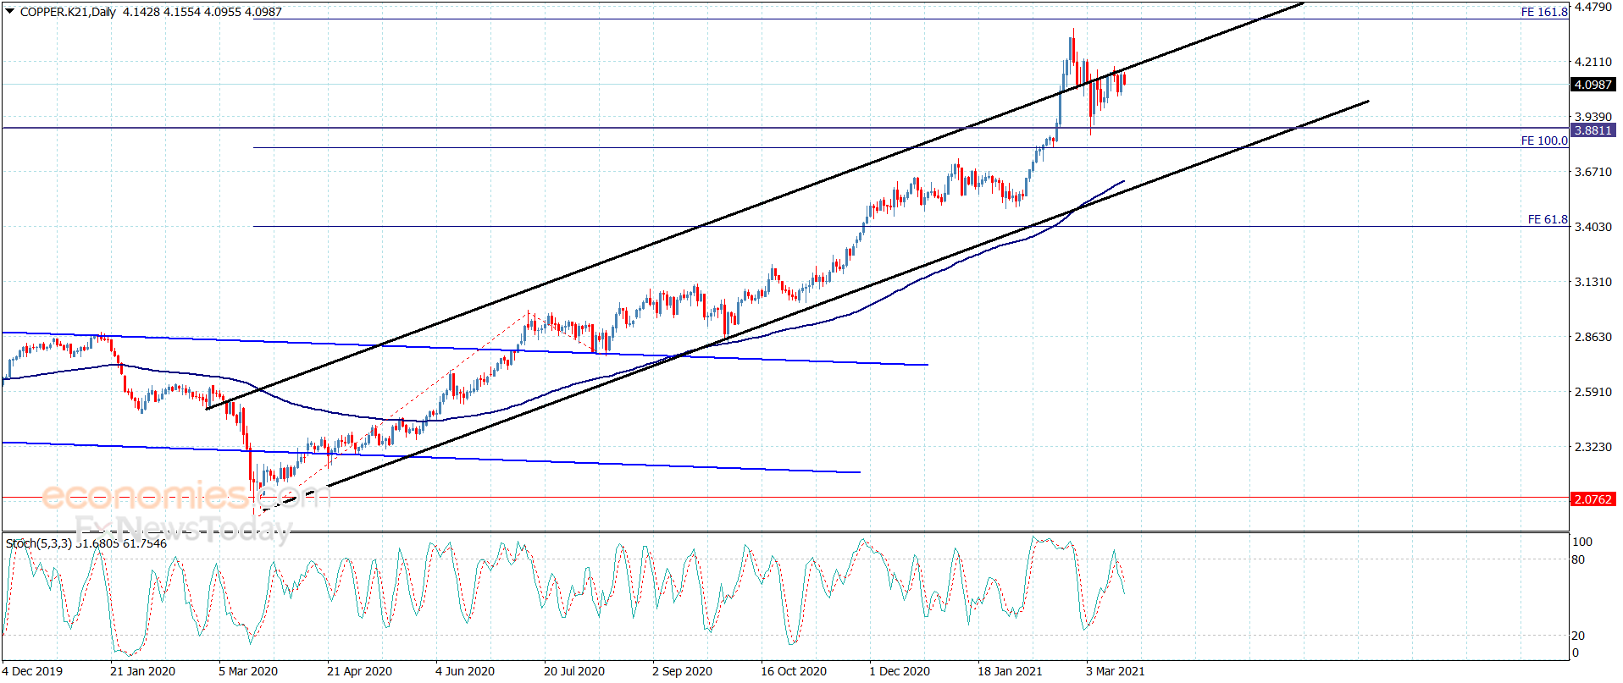
Task: Click the blue 3.8811 horizontal line price tag
Action: (1593, 130)
